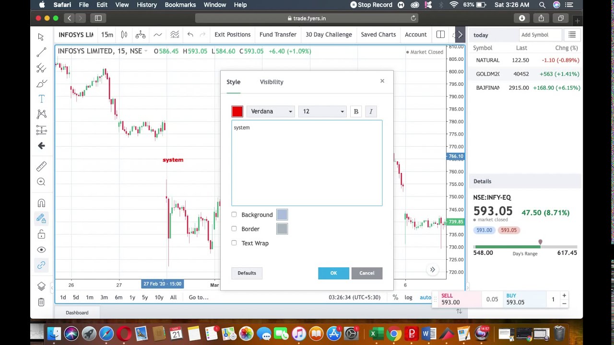Click the lock all drawings icon

tap(41, 234)
